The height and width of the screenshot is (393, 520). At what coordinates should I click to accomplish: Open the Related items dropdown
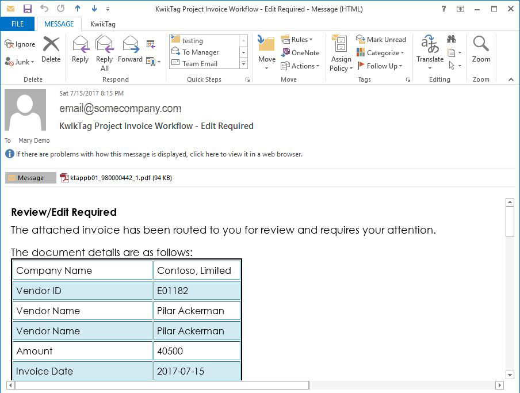pyautogui.click(x=454, y=52)
